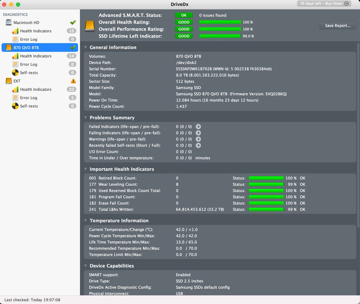Click Power Cycle Count value 1.437
The image size is (360, 304).
click(181, 106)
